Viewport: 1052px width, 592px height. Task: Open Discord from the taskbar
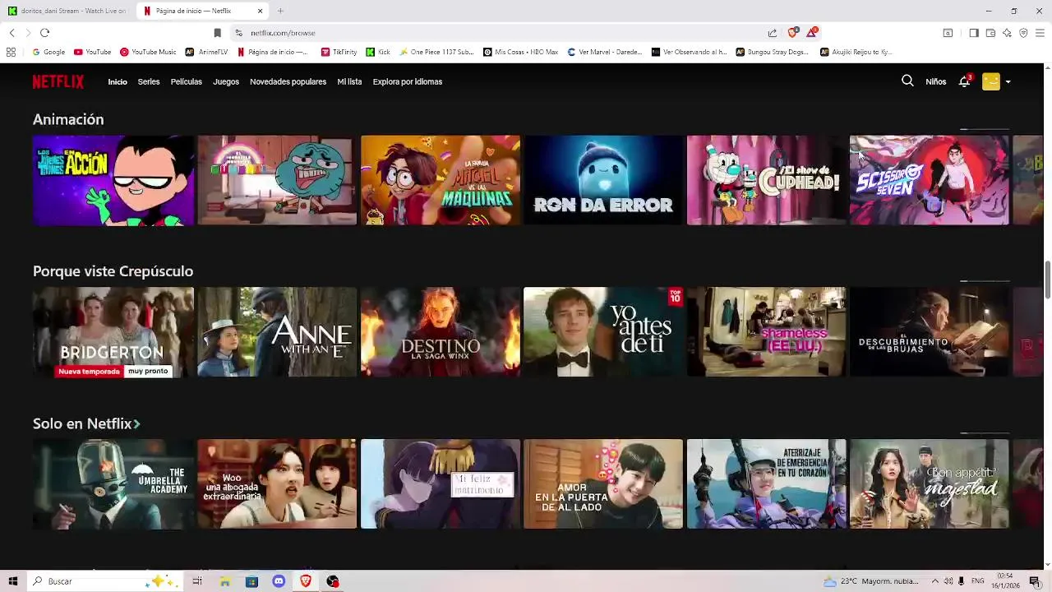(x=279, y=581)
